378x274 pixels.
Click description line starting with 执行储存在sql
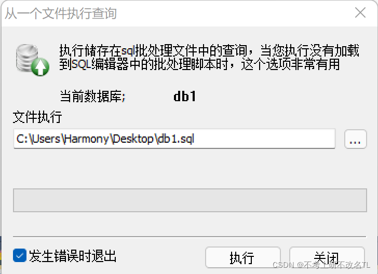click(x=209, y=51)
